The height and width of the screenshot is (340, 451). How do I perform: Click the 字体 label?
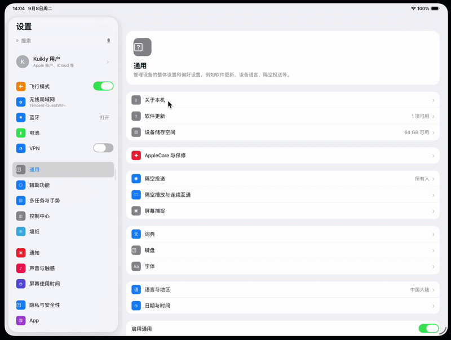[149, 266]
